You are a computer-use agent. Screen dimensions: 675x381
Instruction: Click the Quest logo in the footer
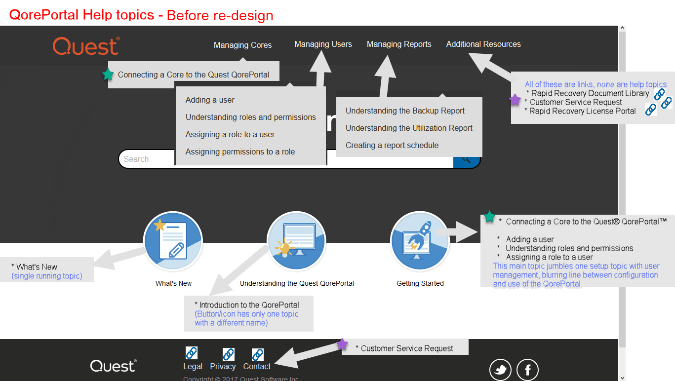point(113,366)
